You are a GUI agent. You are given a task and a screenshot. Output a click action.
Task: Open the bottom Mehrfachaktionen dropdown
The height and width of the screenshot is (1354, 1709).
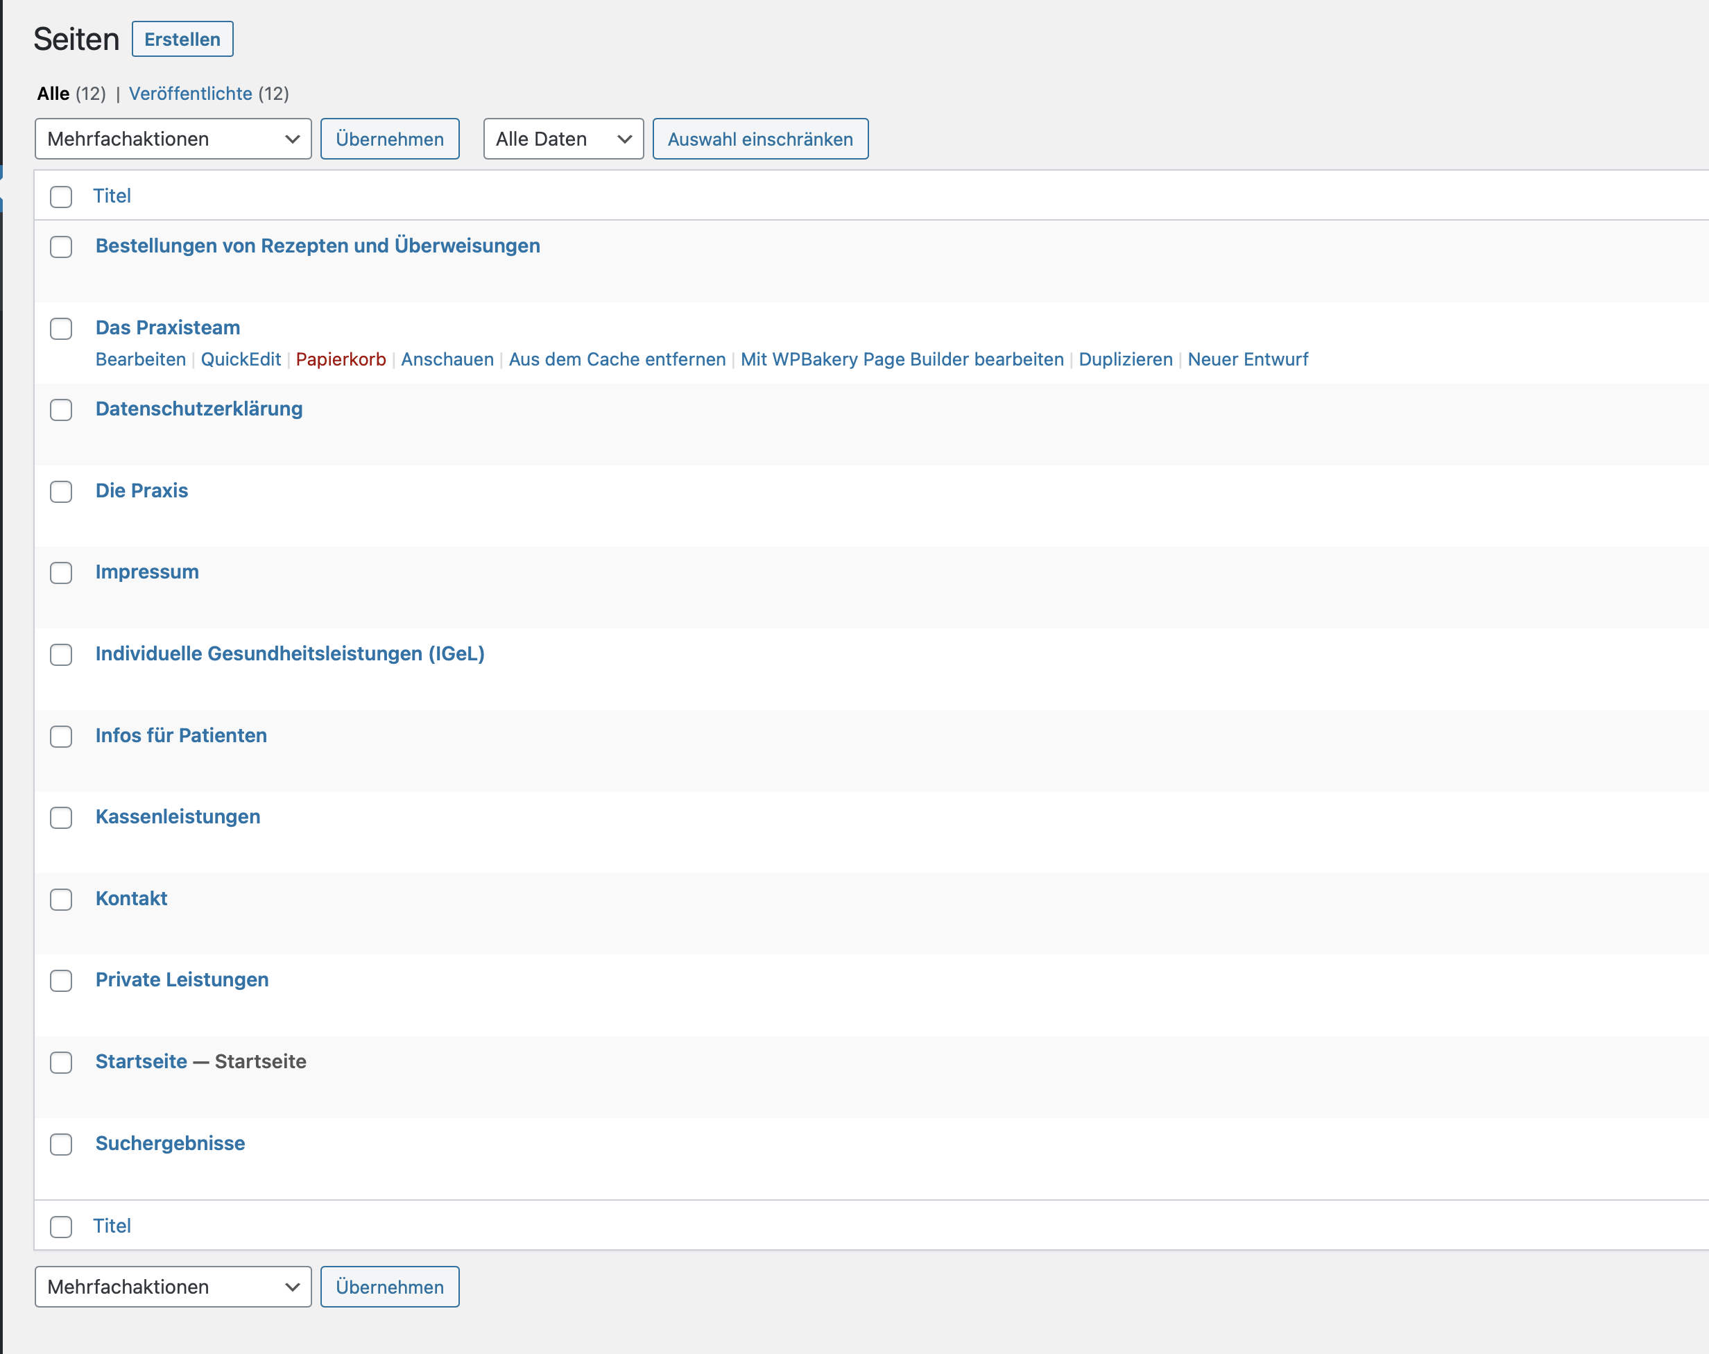173,1287
